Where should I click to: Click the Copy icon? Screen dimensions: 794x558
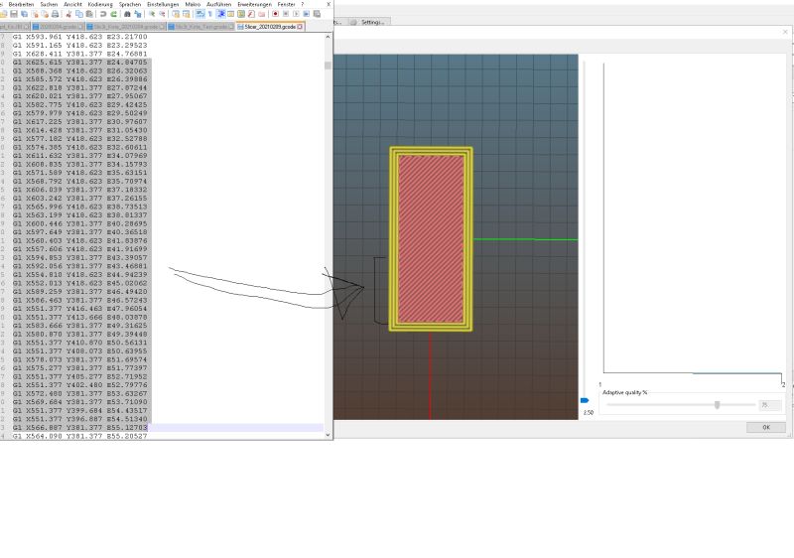click(79, 14)
